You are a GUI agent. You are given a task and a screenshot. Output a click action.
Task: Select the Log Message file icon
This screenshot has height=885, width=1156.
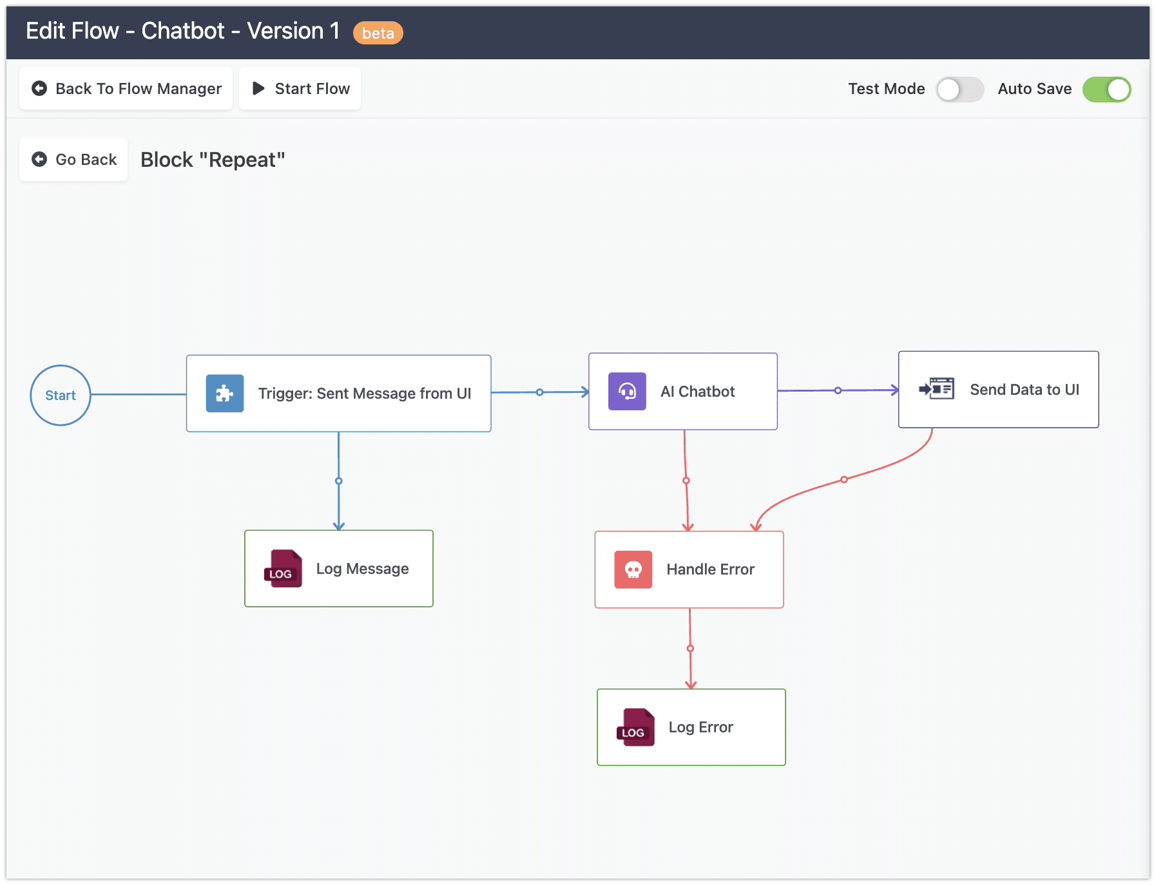point(283,569)
